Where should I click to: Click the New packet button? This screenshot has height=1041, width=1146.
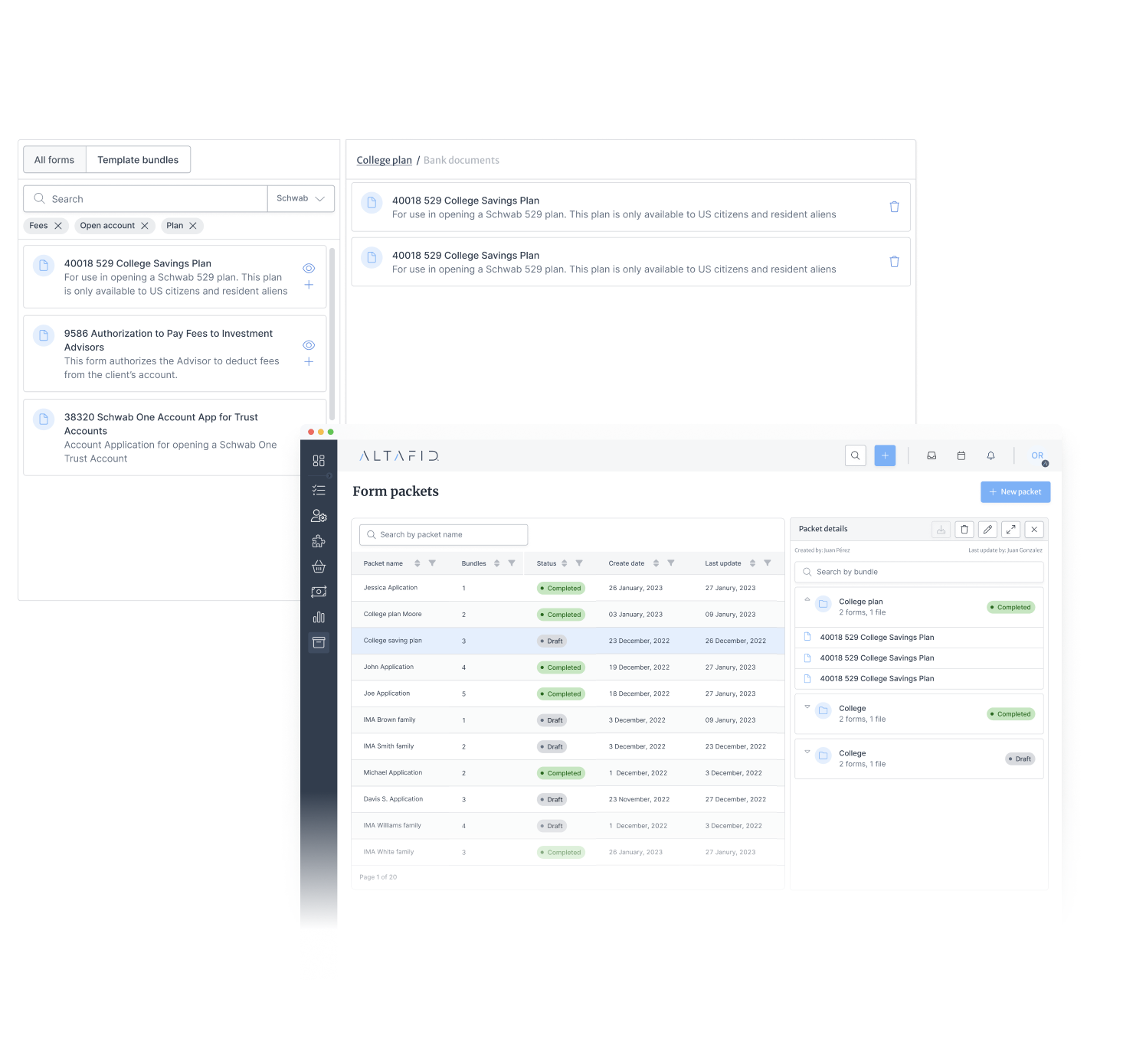1015,492
